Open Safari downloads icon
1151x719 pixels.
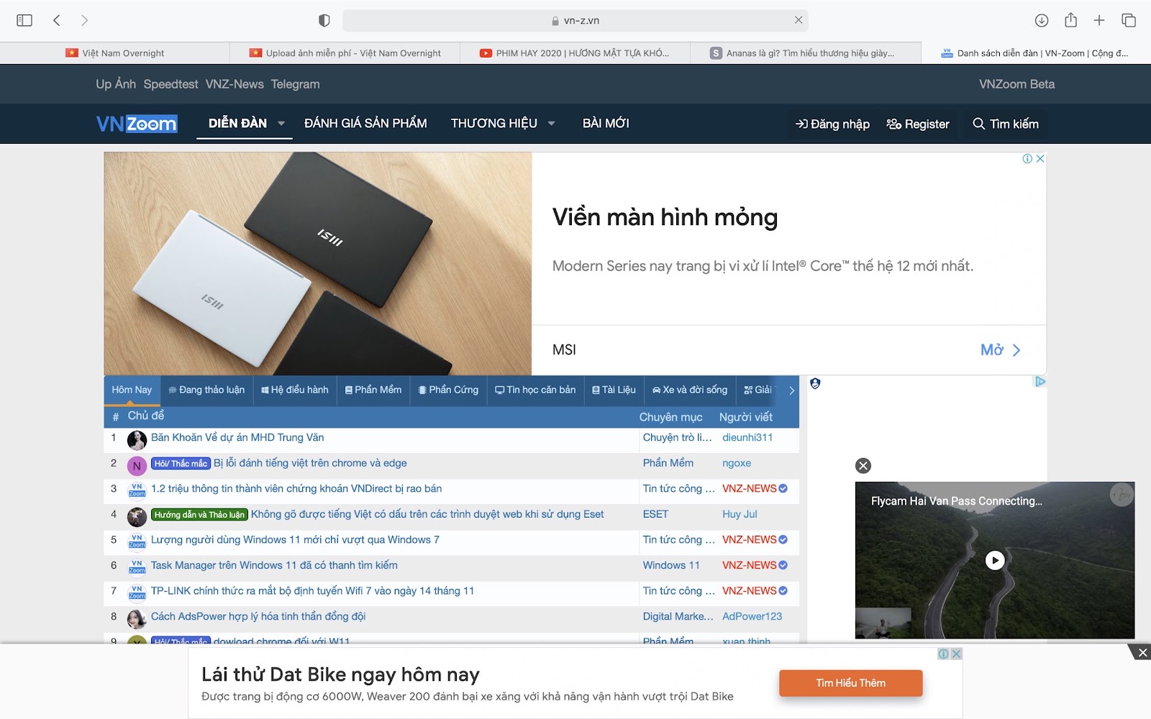(1041, 20)
